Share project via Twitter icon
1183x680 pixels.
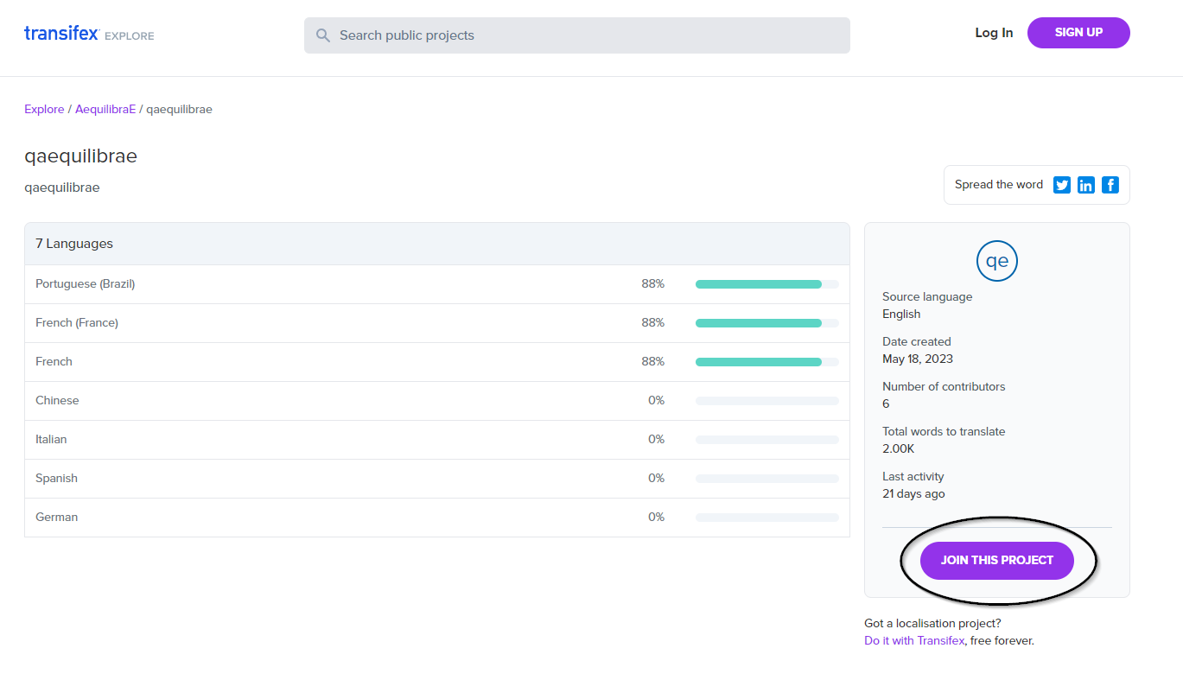(1062, 185)
